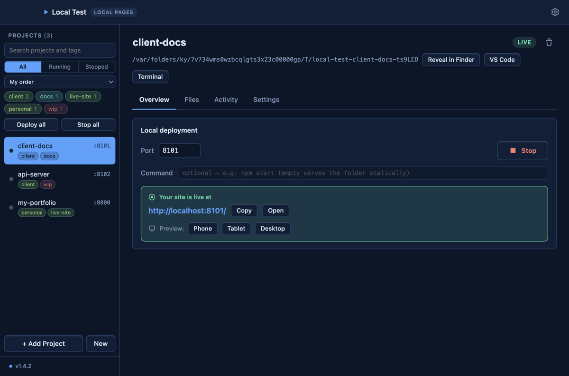Click the Command input field
569x376 pixels.
[363, 173]
